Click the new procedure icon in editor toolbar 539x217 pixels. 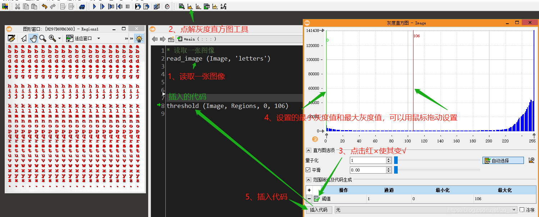(171, 39)
